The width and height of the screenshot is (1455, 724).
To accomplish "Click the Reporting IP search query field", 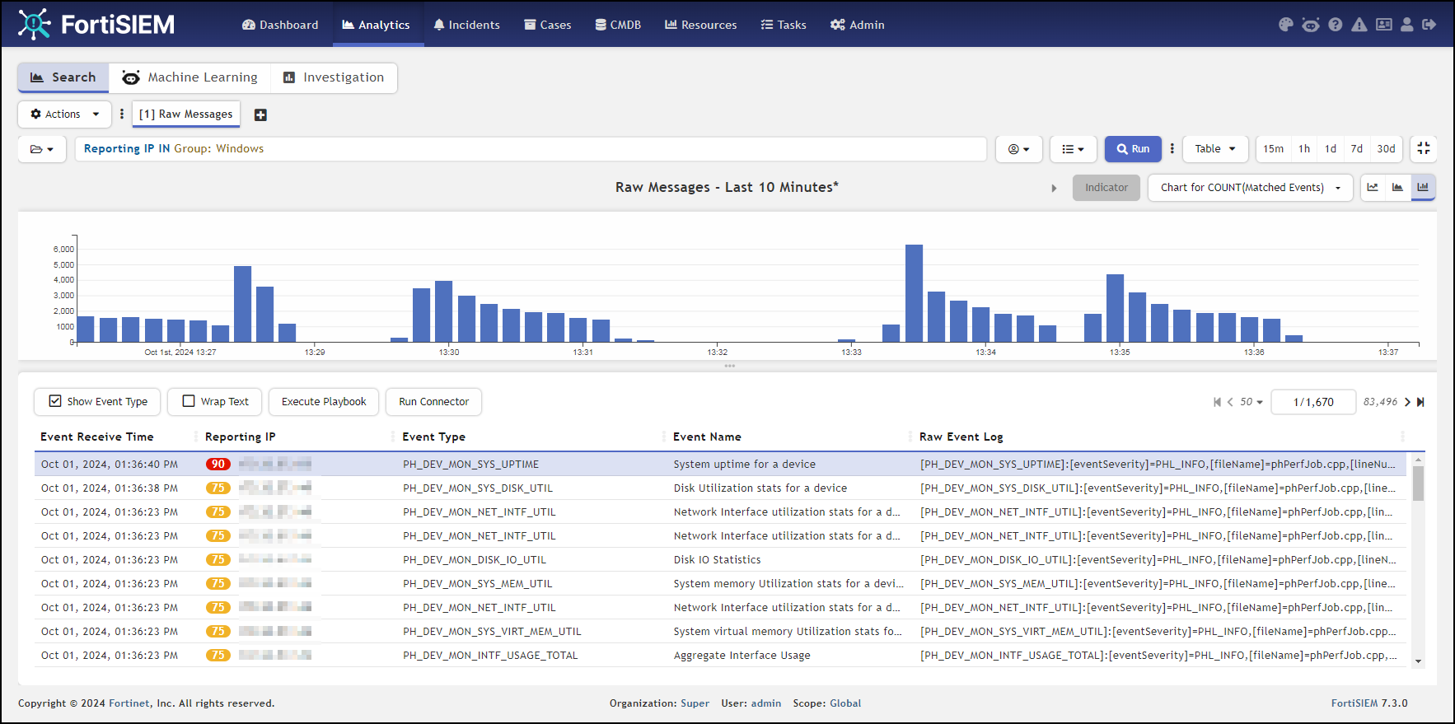I will (531, 149).
